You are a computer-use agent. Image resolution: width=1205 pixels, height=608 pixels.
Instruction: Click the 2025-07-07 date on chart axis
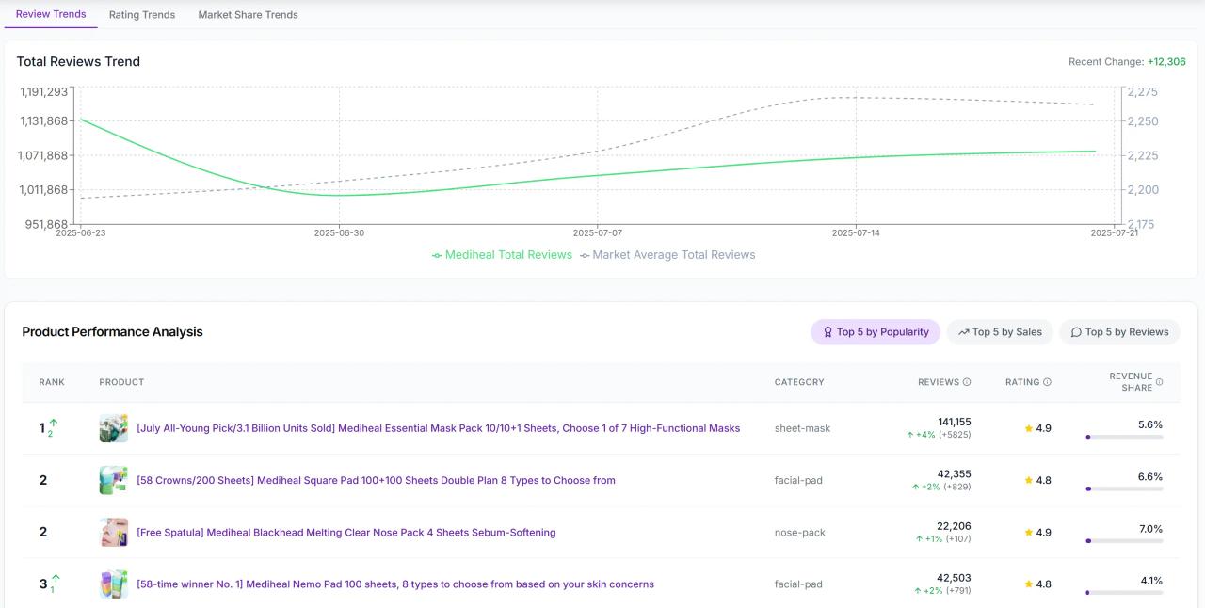pyautogui.click(x=598, y=232)
